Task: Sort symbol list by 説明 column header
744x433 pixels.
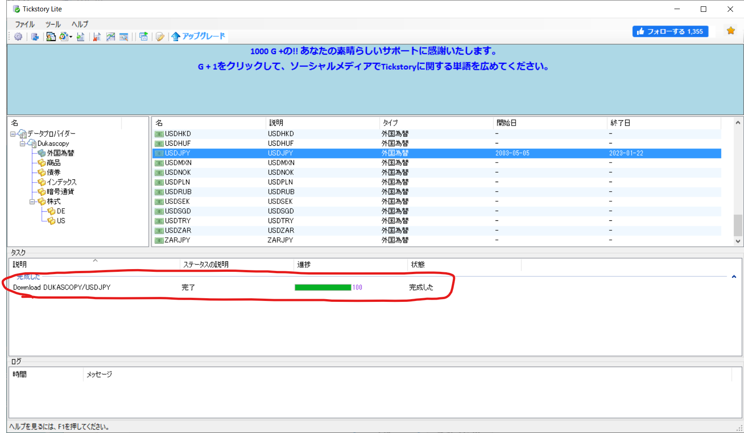Action: point(322,123)
